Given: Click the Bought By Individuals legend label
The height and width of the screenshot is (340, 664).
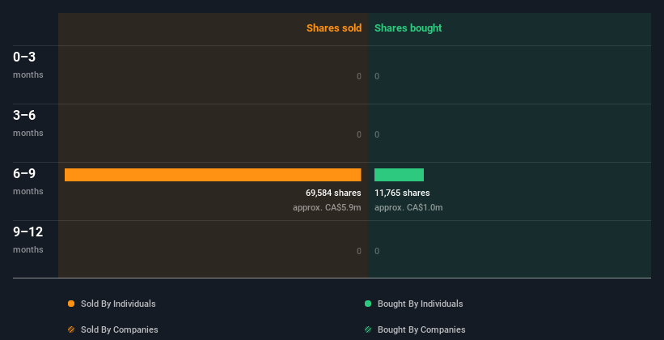Looking at the screenshot, I should click(420, 304).
